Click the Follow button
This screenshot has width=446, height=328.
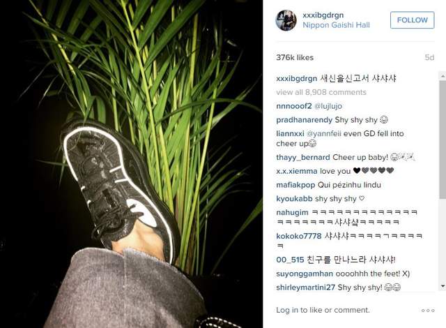pyautogui.click(x=412, y=20)
